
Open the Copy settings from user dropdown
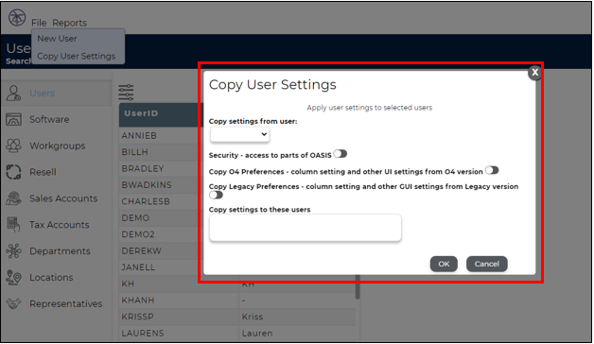pos(240,135)
